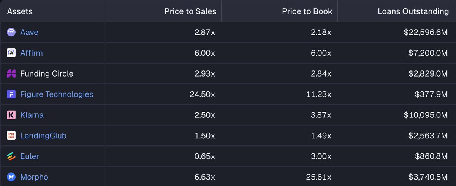Click the Aave ghost logo icon
The width and height of the screenshot is (456, 186).
[11, 33]
